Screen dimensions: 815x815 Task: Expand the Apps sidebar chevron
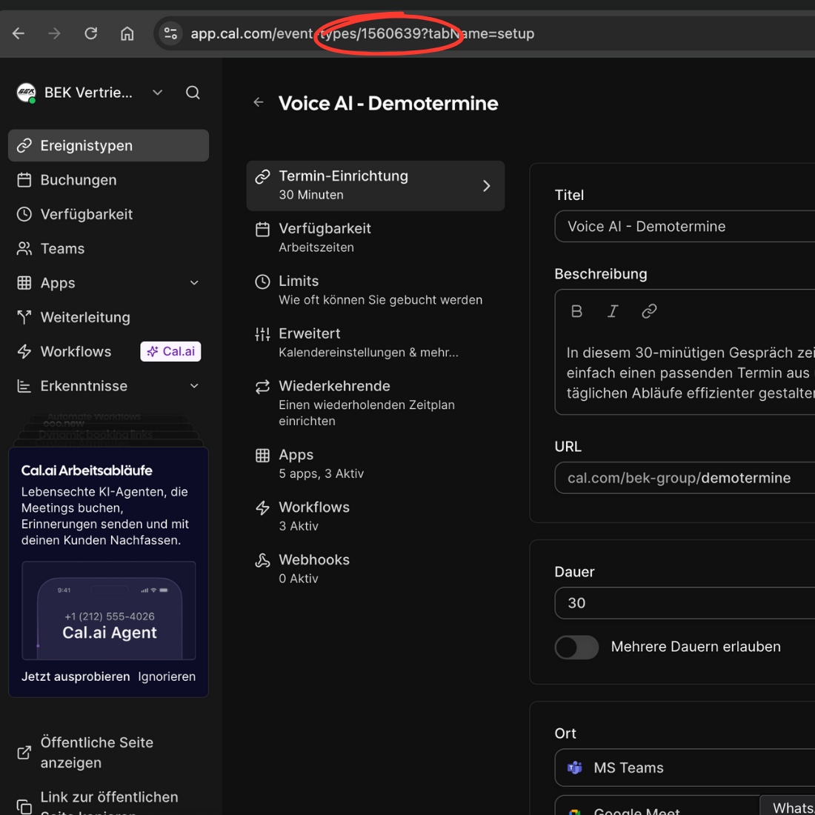(194, 283)
